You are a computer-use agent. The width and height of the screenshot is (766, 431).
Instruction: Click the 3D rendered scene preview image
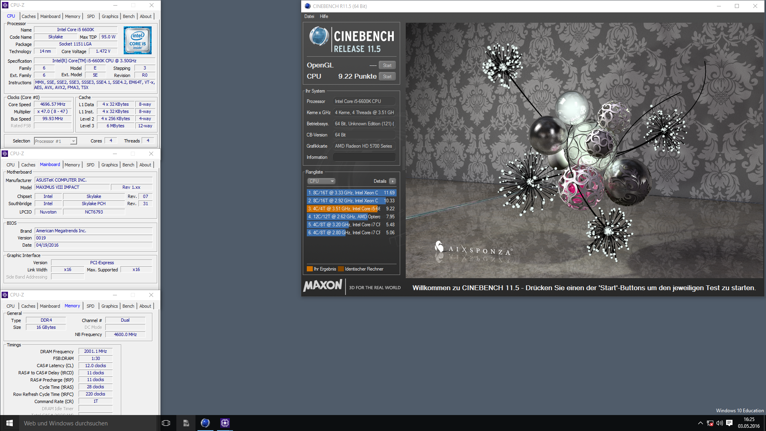tap(584, 150)
